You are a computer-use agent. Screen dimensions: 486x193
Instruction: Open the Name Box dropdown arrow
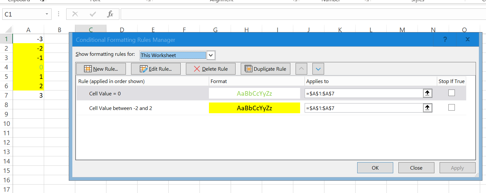click(x=47, y=14)
